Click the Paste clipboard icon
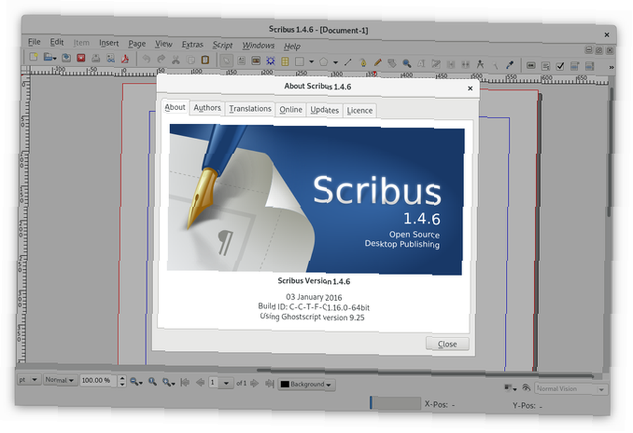This screenshot has height=433, width=633. (x=206, y=60)
